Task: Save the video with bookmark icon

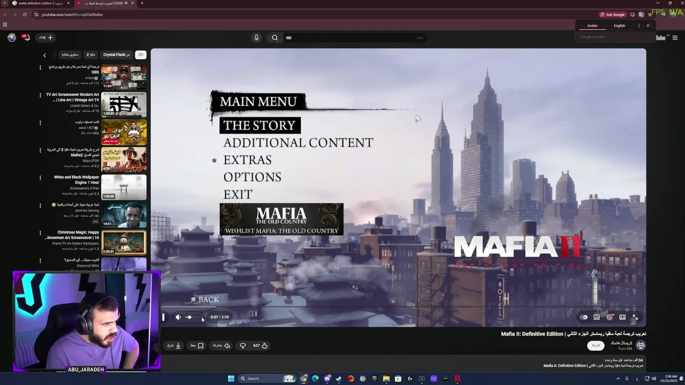Action: click(x=197, y=345)
